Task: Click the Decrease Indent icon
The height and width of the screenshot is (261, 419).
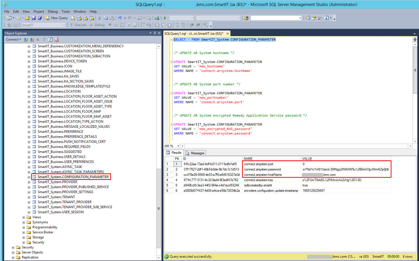Action: pyautogui.click(x=192, y=25)
